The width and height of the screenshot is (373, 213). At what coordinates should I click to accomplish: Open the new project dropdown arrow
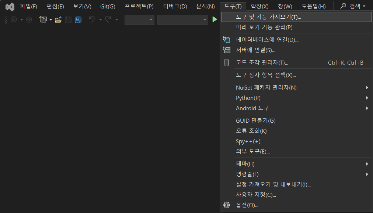pyautogui.click(x=50, y=20)
